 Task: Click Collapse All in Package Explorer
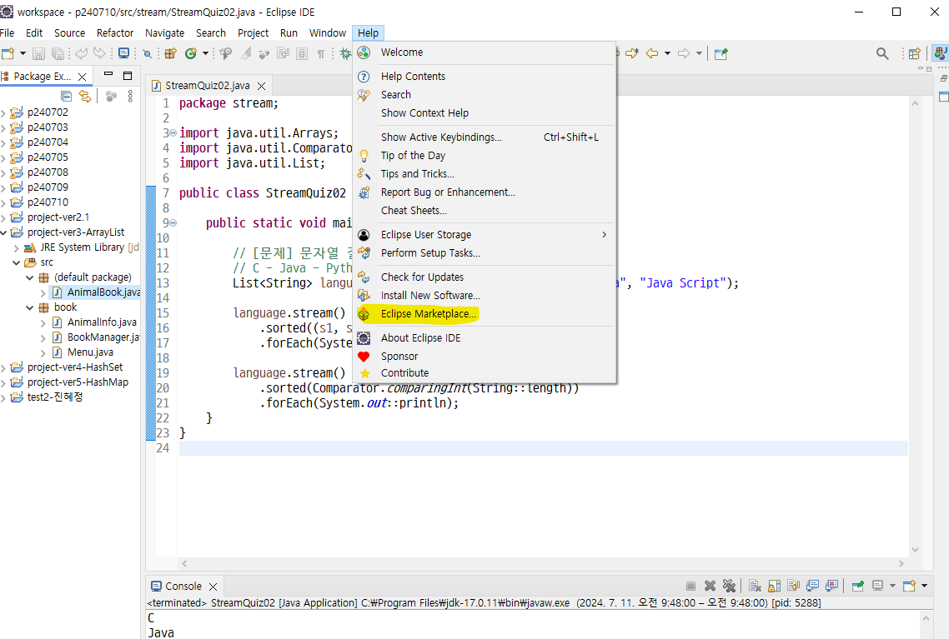[x=67, y=96]
